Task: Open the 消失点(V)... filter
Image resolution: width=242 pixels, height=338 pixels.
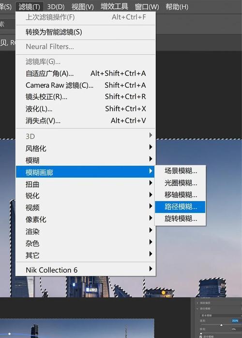Action: tap(86, 121)
